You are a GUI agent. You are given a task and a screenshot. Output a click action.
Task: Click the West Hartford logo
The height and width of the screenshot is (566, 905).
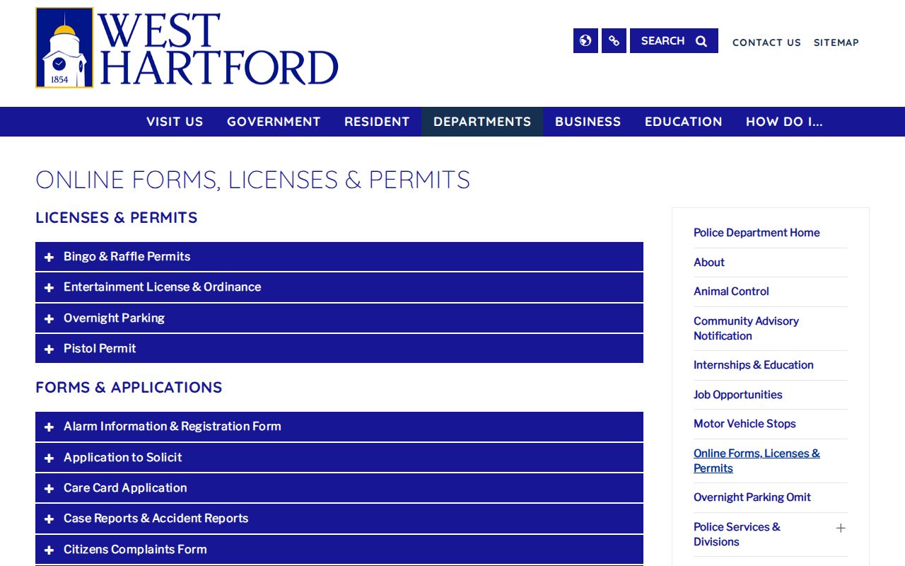pos(187,47)
